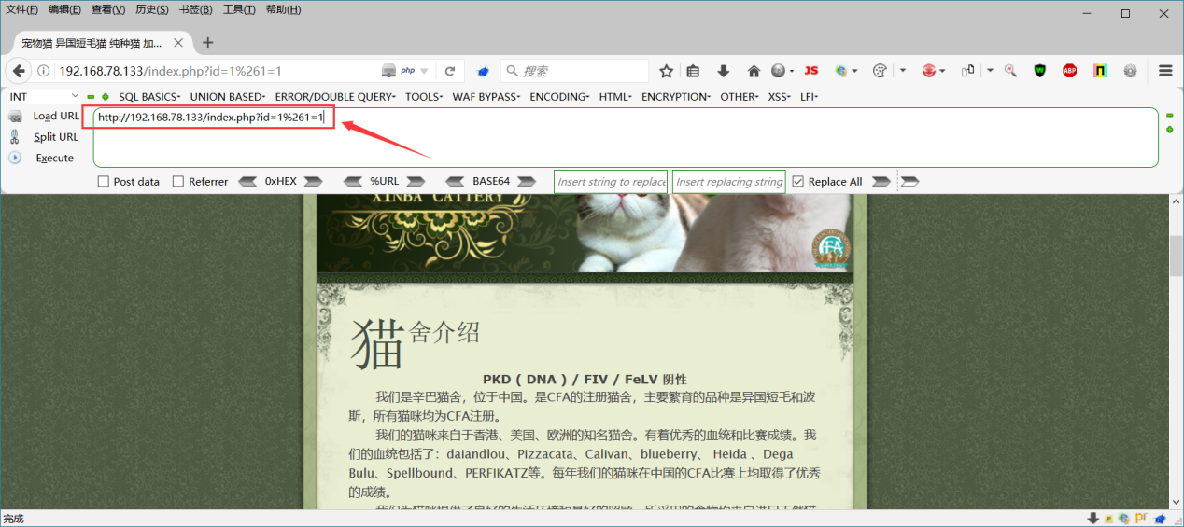The image size is (1184, 527).
Task: Enable the Post data checkbox
Action: (x=104, y=182)
